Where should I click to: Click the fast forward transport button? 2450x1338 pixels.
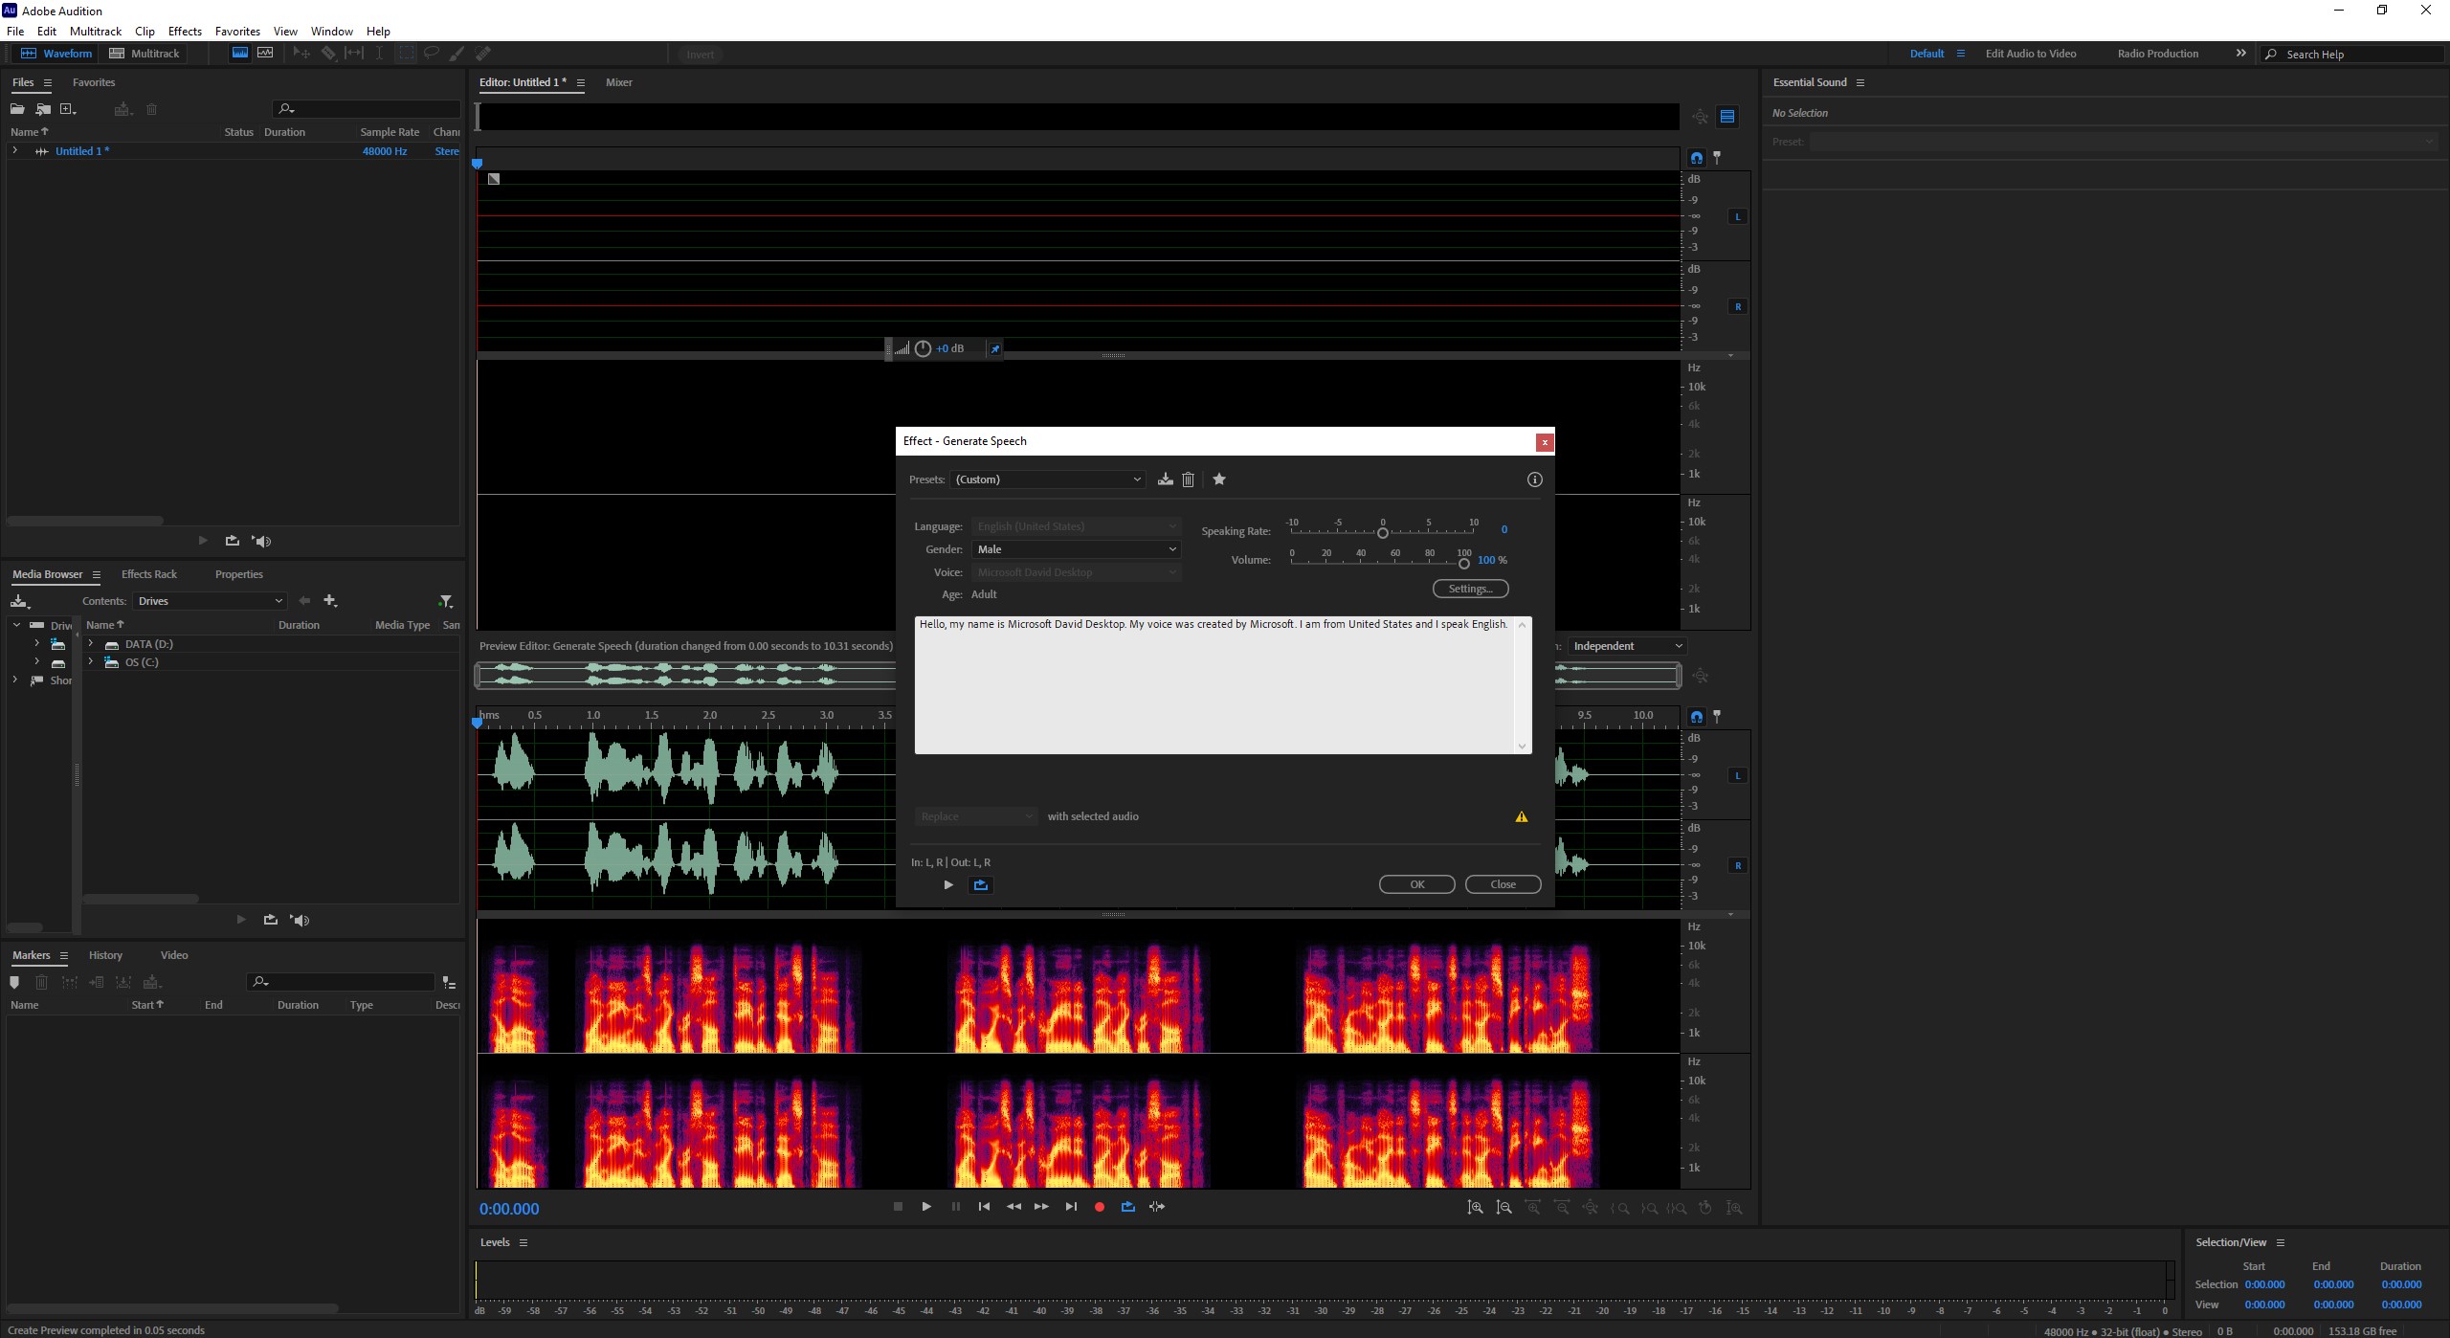[1041, 1207]
